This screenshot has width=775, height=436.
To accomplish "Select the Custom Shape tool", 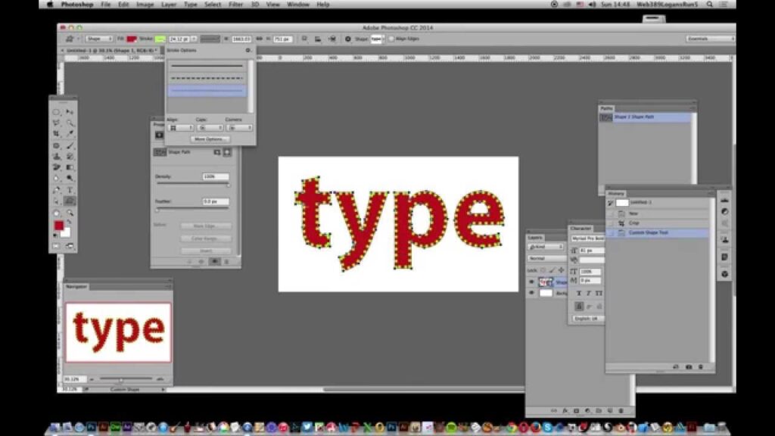I will click(70, 201).
